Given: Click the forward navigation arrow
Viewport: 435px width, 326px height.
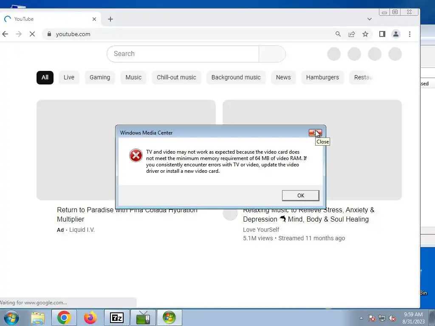Looking at the screenshot, I should pyautogui.click(x=19, y=34).
